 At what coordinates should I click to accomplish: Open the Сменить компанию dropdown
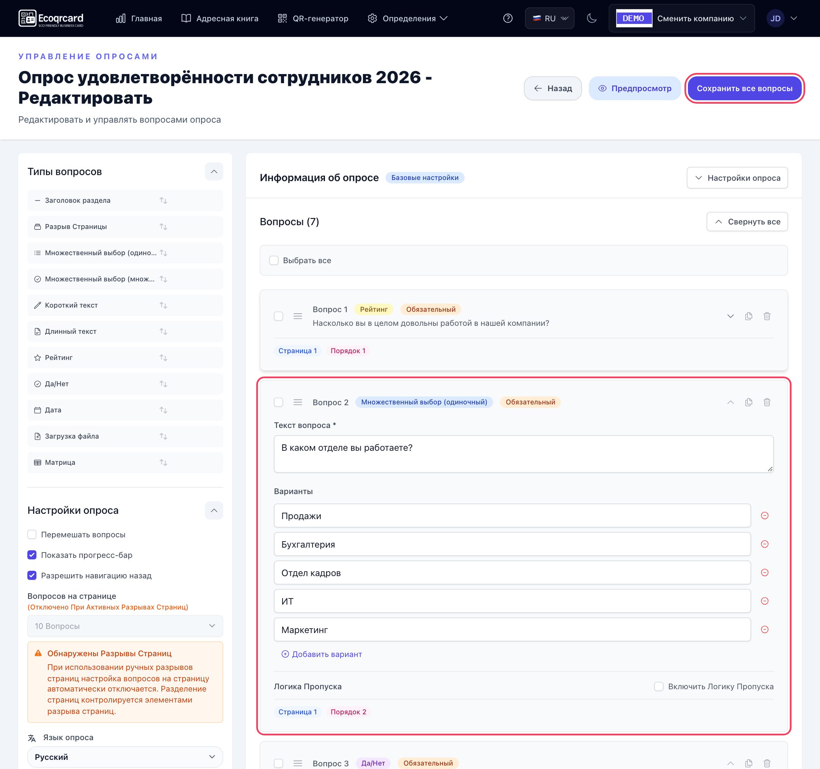click(681, 18)
